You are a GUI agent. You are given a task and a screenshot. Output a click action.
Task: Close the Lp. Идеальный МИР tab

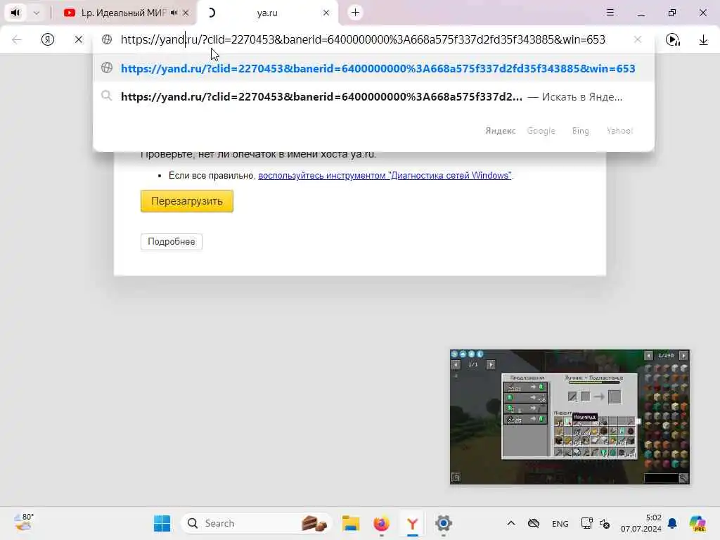(x=186, y=13)
